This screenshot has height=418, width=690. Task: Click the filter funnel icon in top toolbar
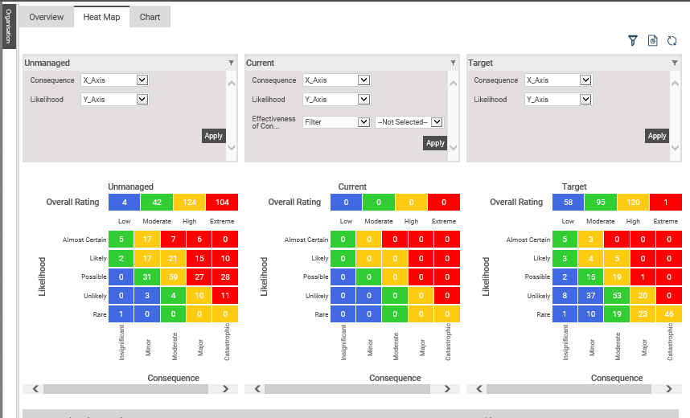[x=633, y=40]
